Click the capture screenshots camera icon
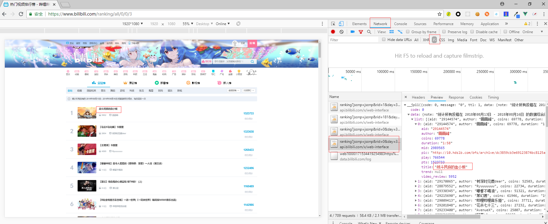This screenshot has height=224, width=548. tap(352, 32)
